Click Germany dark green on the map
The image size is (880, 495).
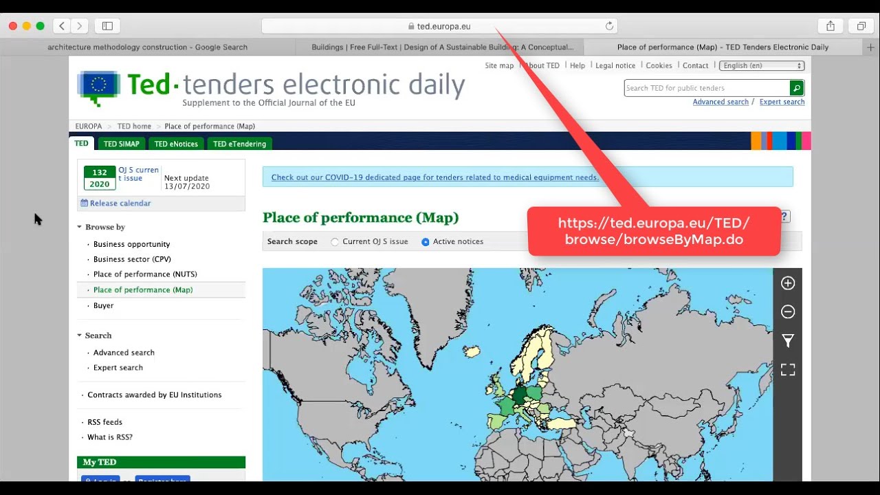519,396
